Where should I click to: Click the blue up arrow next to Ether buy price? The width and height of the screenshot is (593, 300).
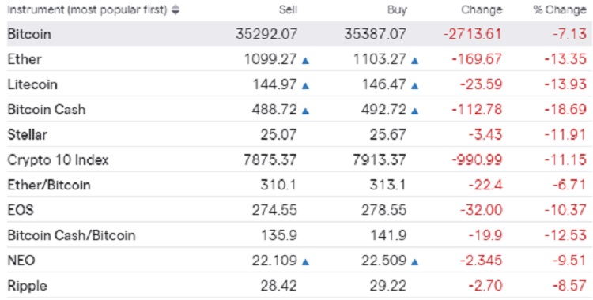(x=415, y=61)
